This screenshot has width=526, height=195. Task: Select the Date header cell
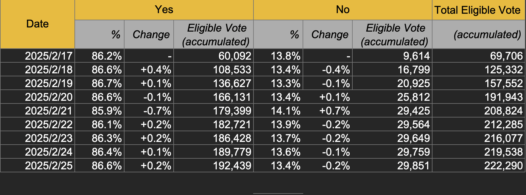[38, 24]
